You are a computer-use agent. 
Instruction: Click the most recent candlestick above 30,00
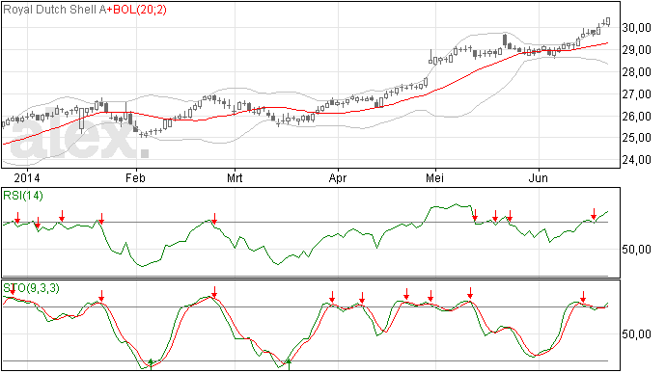[x=609, y=21]
